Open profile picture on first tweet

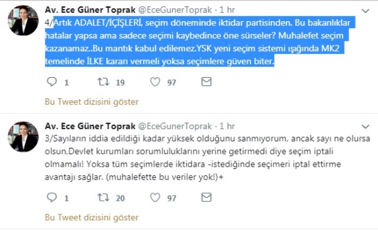(x=23, y=21)
